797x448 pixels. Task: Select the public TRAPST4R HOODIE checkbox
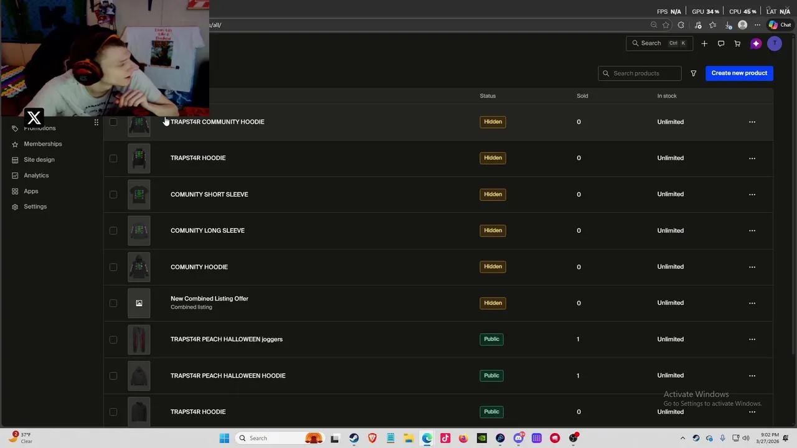pos(113,412)
